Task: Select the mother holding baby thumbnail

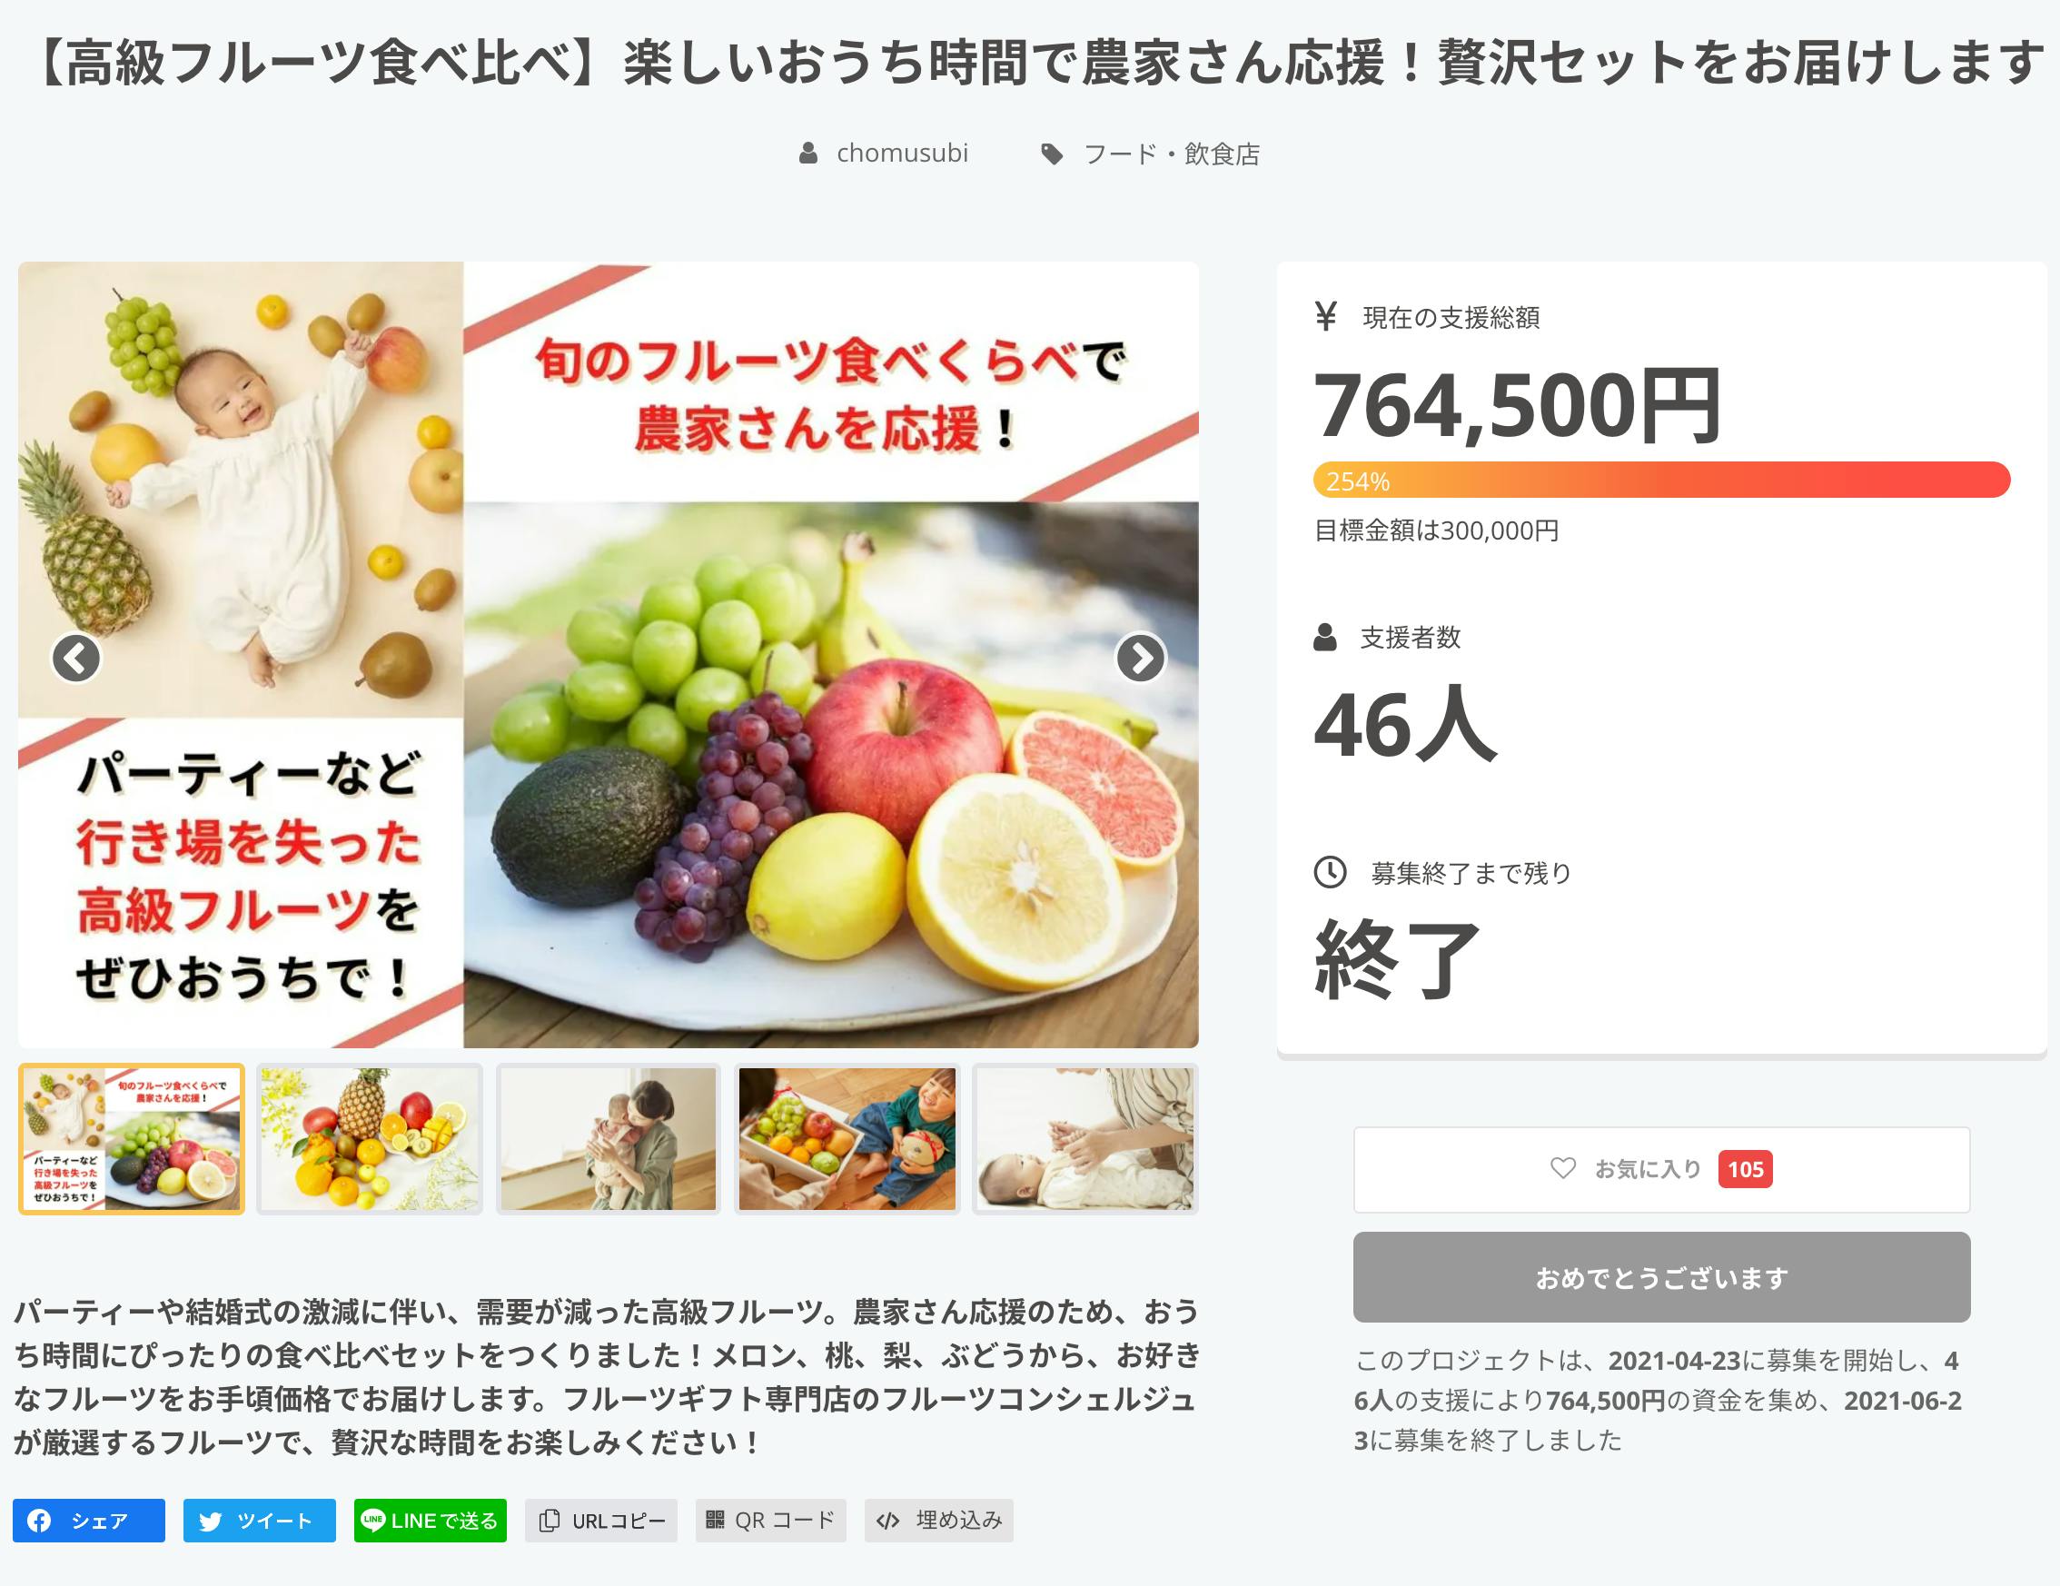Action: point(609,1139)
